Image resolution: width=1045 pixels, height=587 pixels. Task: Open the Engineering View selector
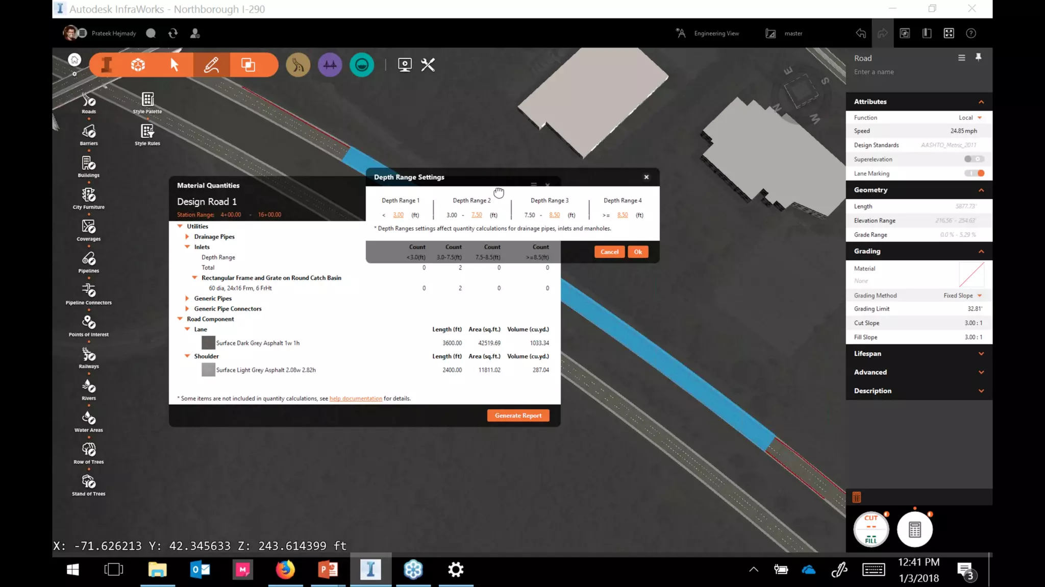(x=707, y=33)
